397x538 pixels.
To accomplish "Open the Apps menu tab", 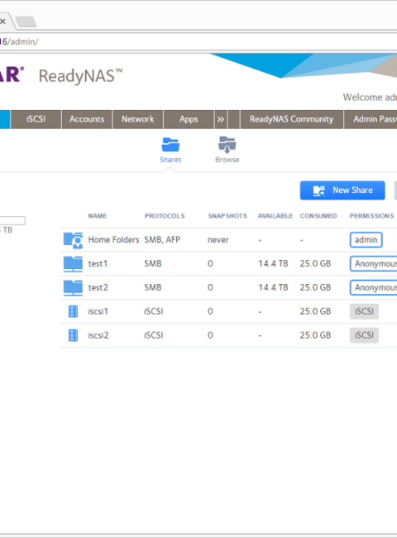I will 189,119.
